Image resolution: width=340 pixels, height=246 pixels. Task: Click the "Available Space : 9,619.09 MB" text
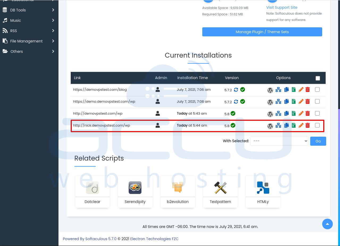pos(225,8)
